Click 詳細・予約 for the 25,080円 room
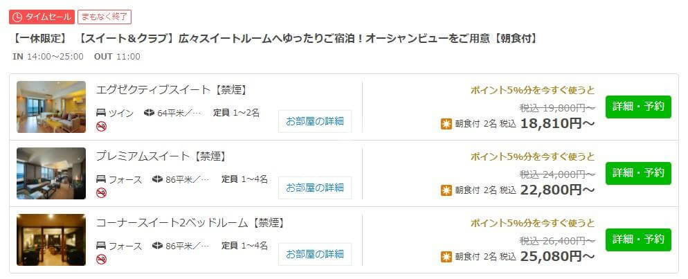The width and height of the screenshot is (688, 279). click(x=638, y=240)
